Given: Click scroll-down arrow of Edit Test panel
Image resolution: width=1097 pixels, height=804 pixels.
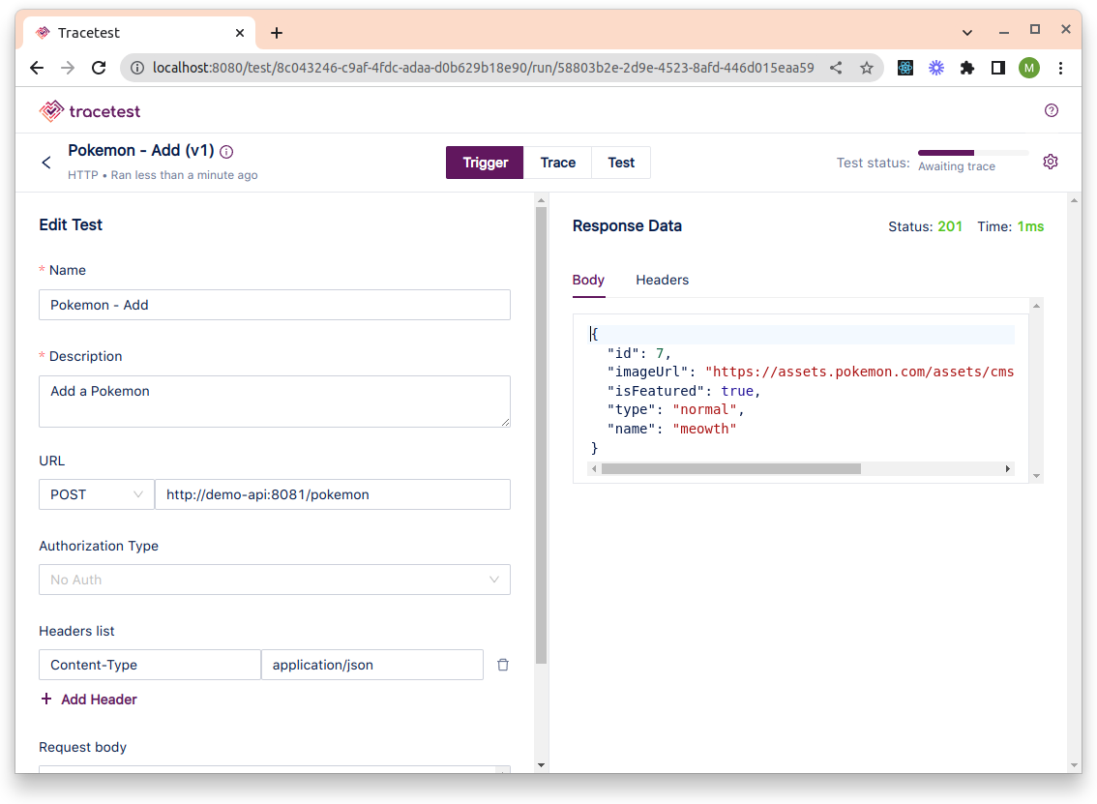Looking at the screenshot, I should pos(541,764).
